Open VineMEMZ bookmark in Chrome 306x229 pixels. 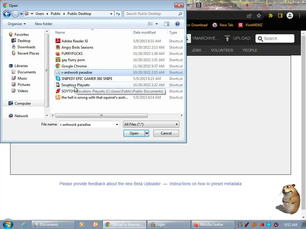(250, 25)
